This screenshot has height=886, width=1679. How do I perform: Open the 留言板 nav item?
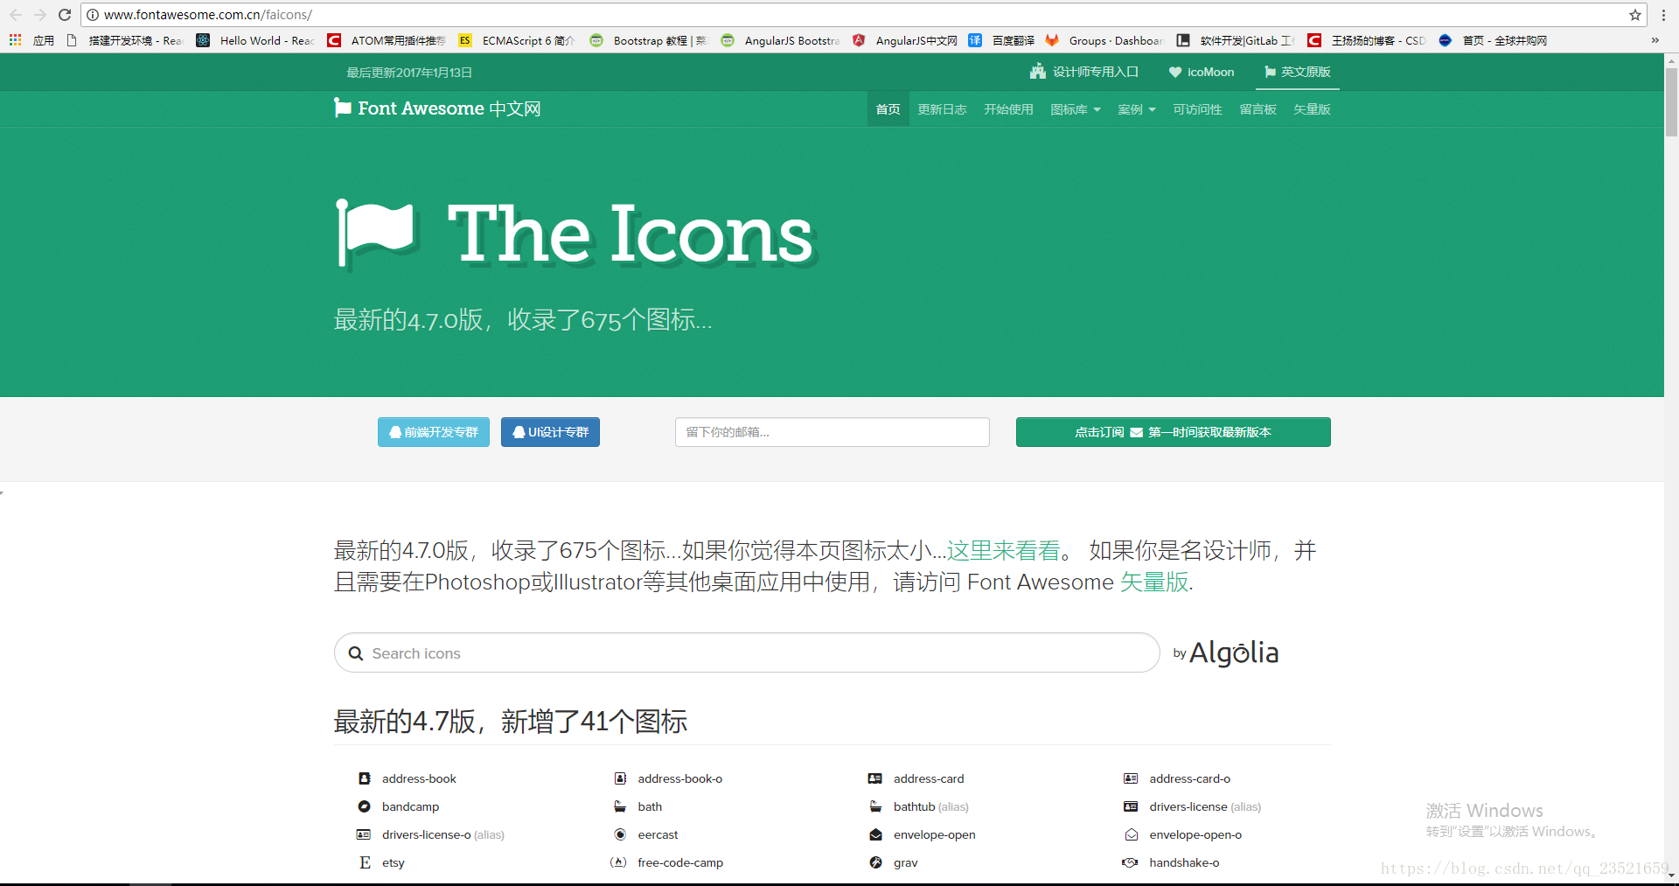(x=1258, y=109)
